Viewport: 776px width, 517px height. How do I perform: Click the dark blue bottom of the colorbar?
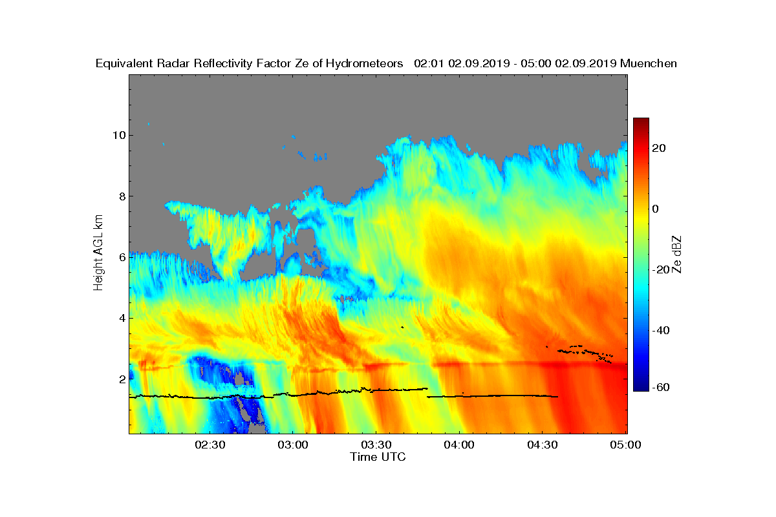point(641,388)
